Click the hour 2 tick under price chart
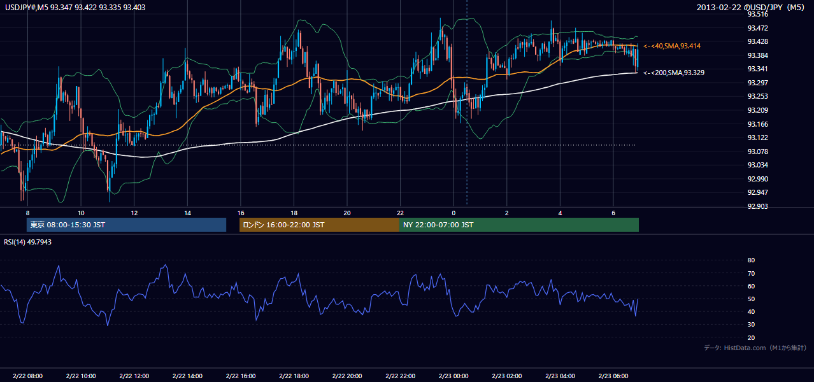 coord(506,213)
